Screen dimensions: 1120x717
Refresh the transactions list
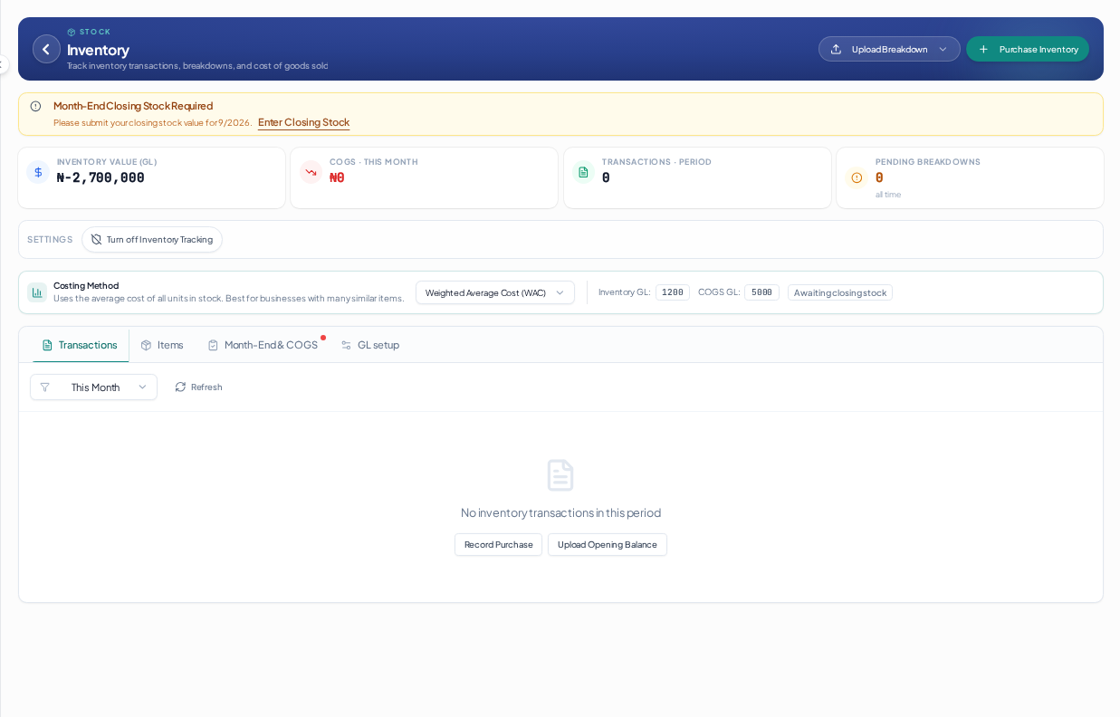(198, 387)
